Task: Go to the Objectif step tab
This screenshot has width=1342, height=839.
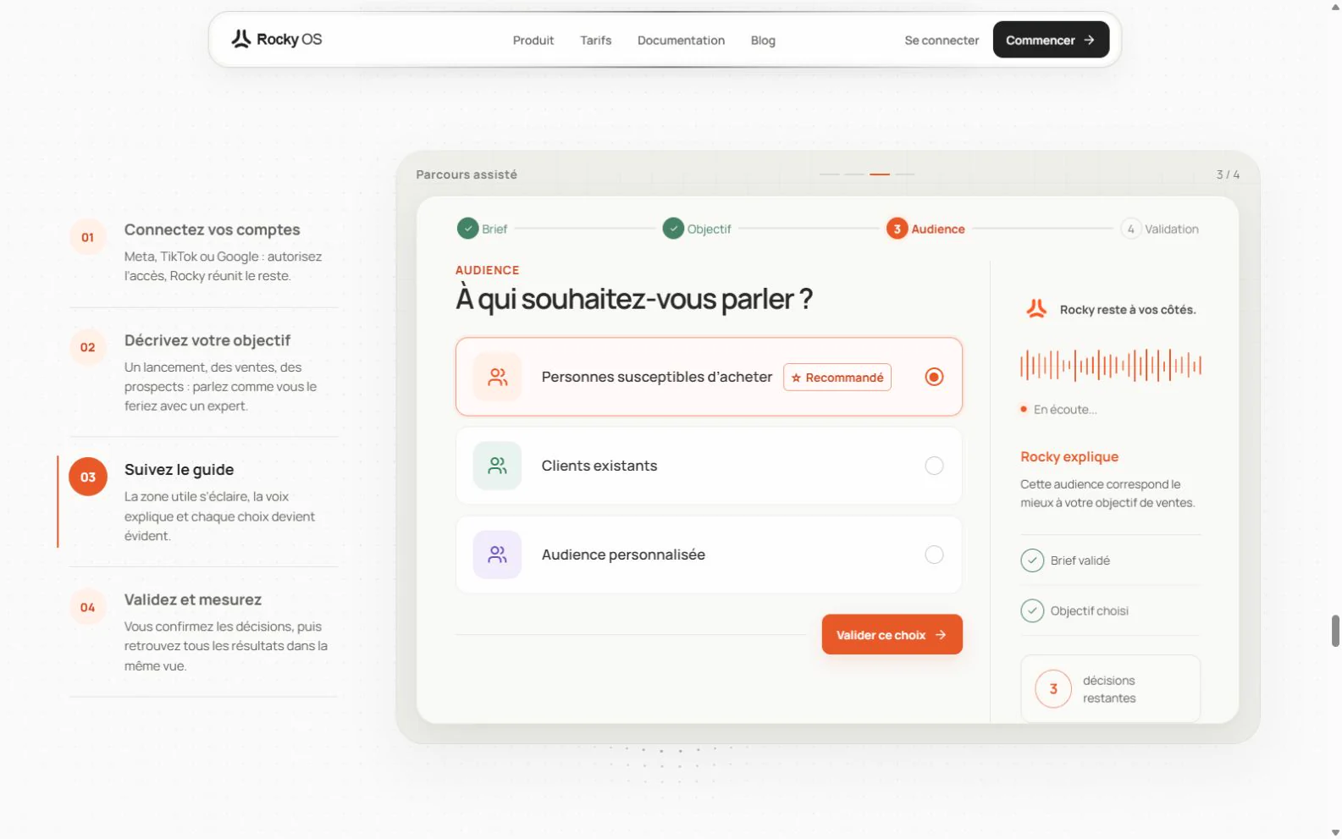Action: [697, 229]
